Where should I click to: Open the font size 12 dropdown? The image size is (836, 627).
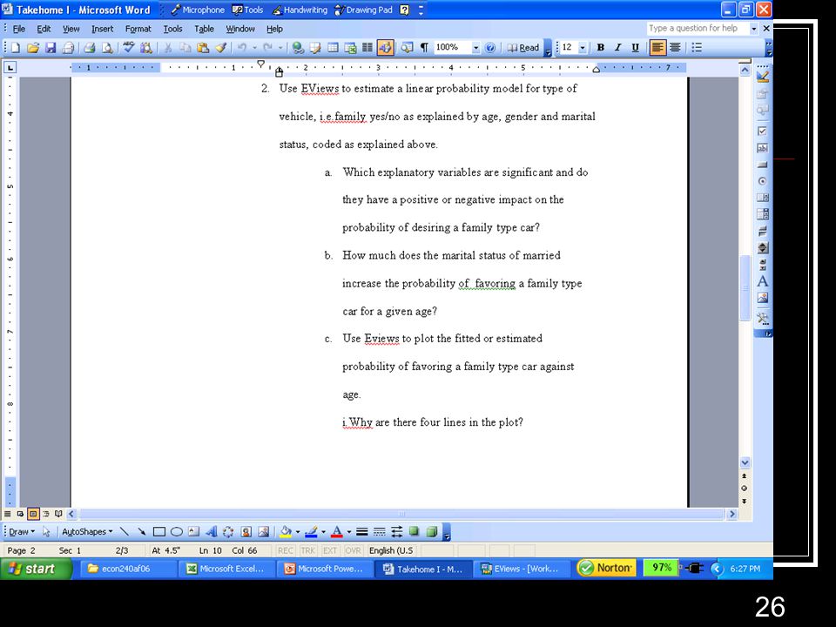(583, 47)
